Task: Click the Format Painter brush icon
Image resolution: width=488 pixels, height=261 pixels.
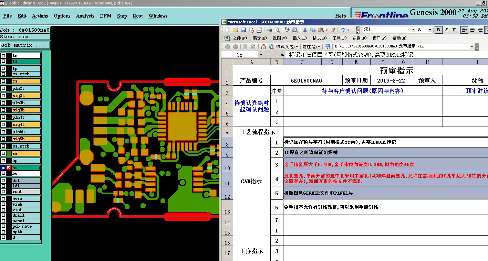Action: 333,30
